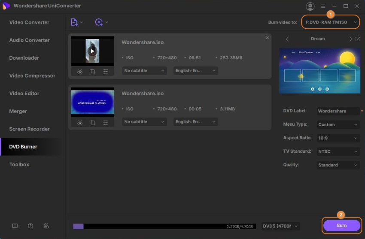
Task: Open the help question mark icon
Action: [30, 226]
